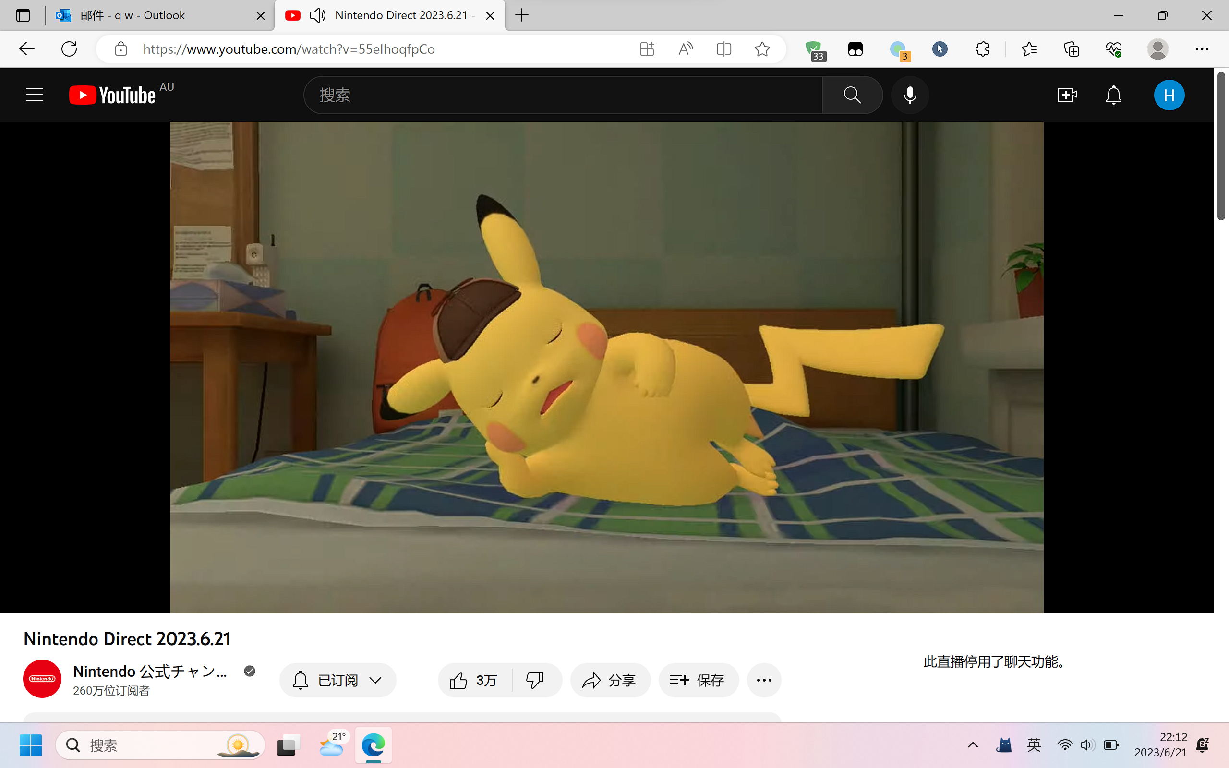
Task: Go to YouTube home via logo
Action: point(112,95)
